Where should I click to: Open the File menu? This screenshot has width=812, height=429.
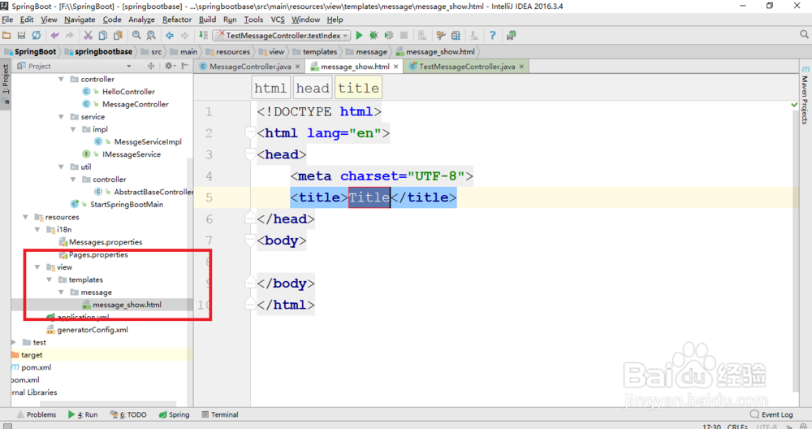[7, 19]
